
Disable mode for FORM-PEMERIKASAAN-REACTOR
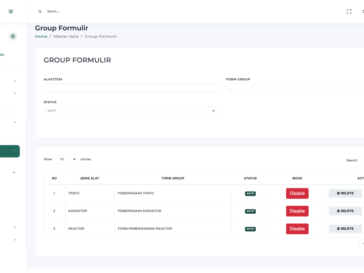coord(297,229)
